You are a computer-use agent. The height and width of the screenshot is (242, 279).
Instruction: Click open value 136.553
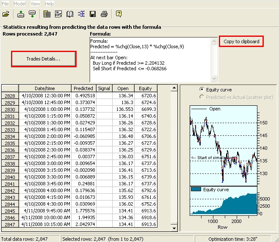123,109
